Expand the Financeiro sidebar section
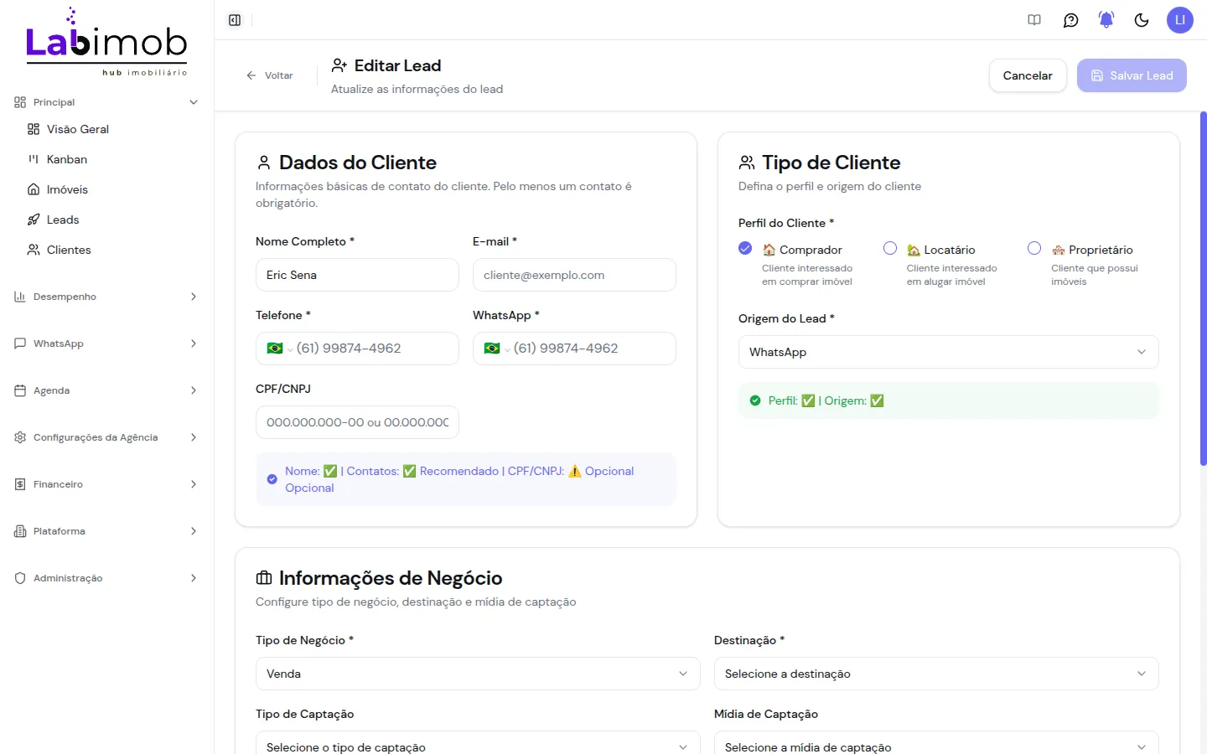1207x754 pixels. pos(194,484)
